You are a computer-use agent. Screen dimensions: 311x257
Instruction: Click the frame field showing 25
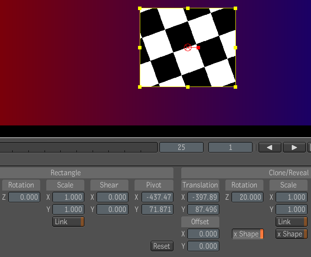pos(181,147)
